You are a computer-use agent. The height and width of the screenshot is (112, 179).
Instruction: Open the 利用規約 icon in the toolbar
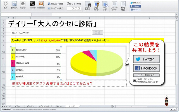123,4
